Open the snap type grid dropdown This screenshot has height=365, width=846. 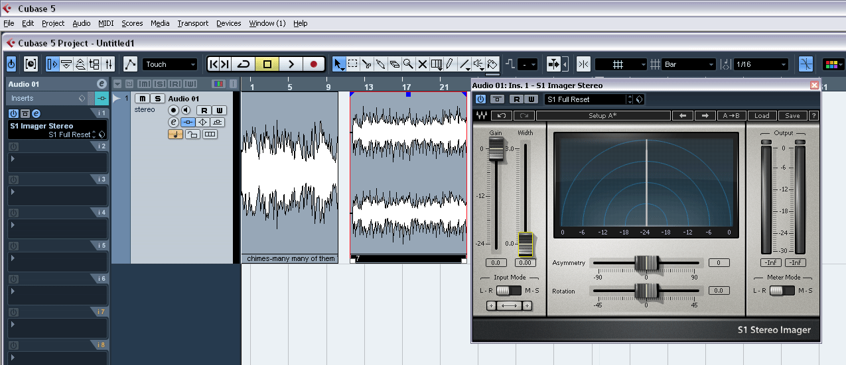(621, 64)
